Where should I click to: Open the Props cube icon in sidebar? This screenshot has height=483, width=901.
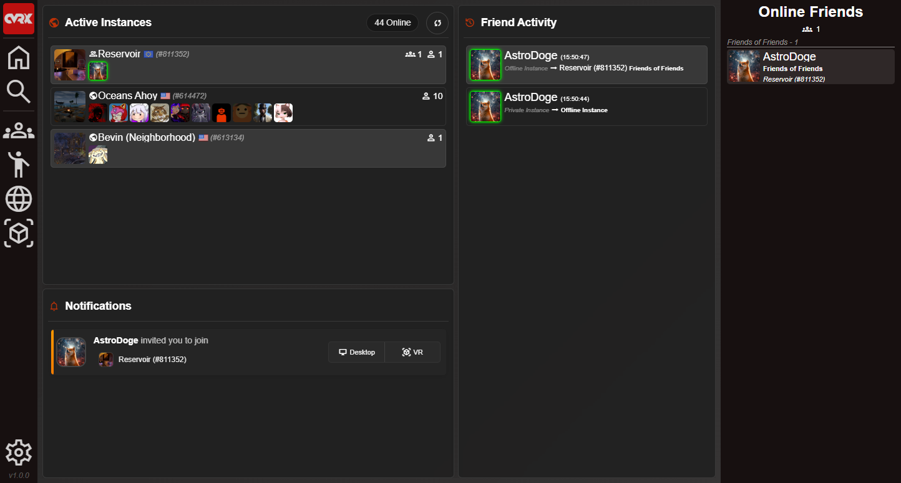tap(19, 233)
